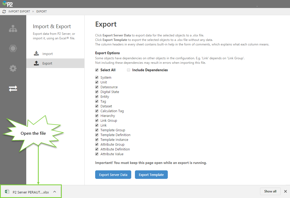Refresh the page using the refresh icon
The image size is (290, 198).
(x=4, y=11)
